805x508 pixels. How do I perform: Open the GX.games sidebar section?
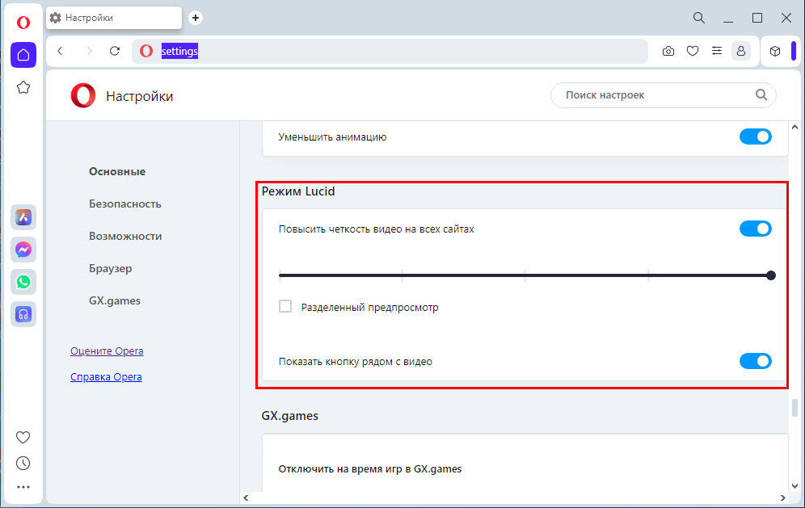pos(115,300)
